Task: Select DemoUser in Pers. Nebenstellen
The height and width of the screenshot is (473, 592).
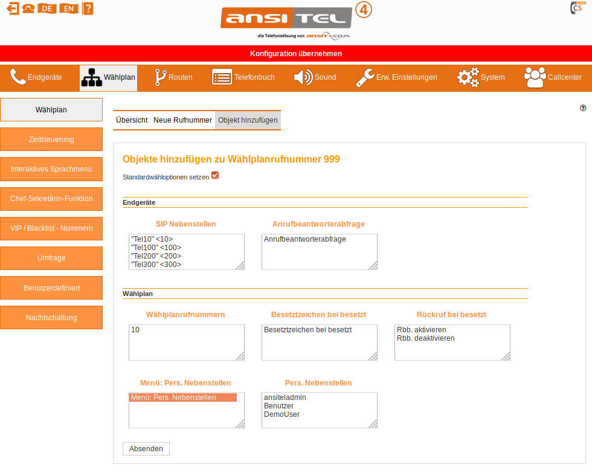Action: coord(282,414)
